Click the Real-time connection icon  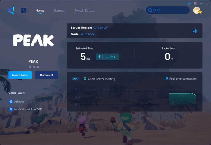click(167, 79)
